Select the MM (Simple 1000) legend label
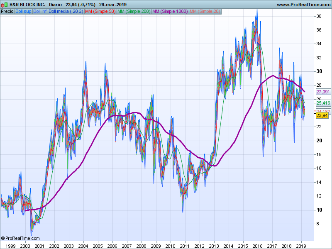This screenshot has height=249, width=332. coord(170,12)
